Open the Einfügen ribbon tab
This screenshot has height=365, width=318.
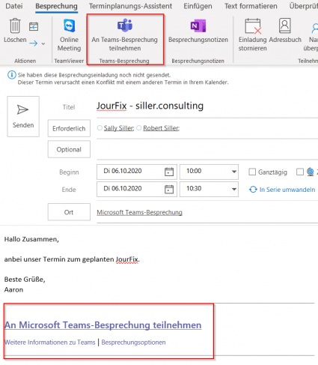click(198, 6)
